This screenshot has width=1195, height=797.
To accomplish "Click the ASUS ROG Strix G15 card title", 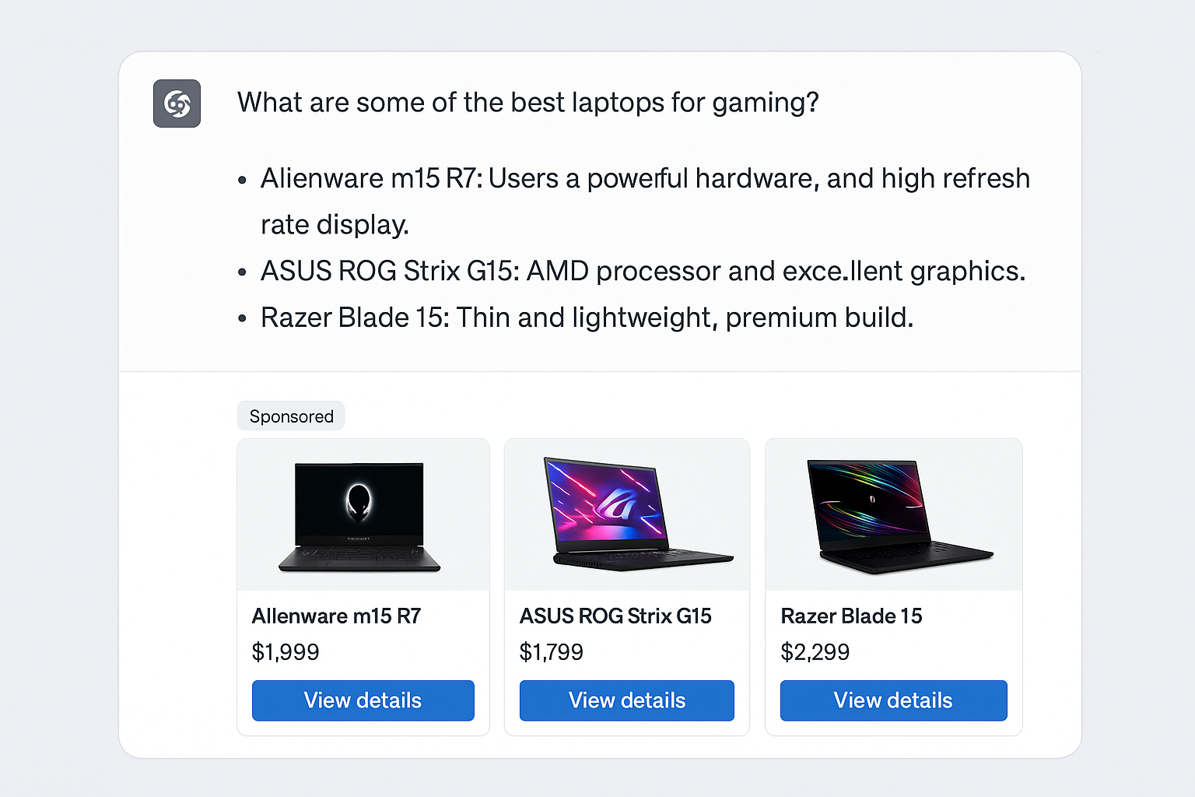I will (x=615, y=616).
